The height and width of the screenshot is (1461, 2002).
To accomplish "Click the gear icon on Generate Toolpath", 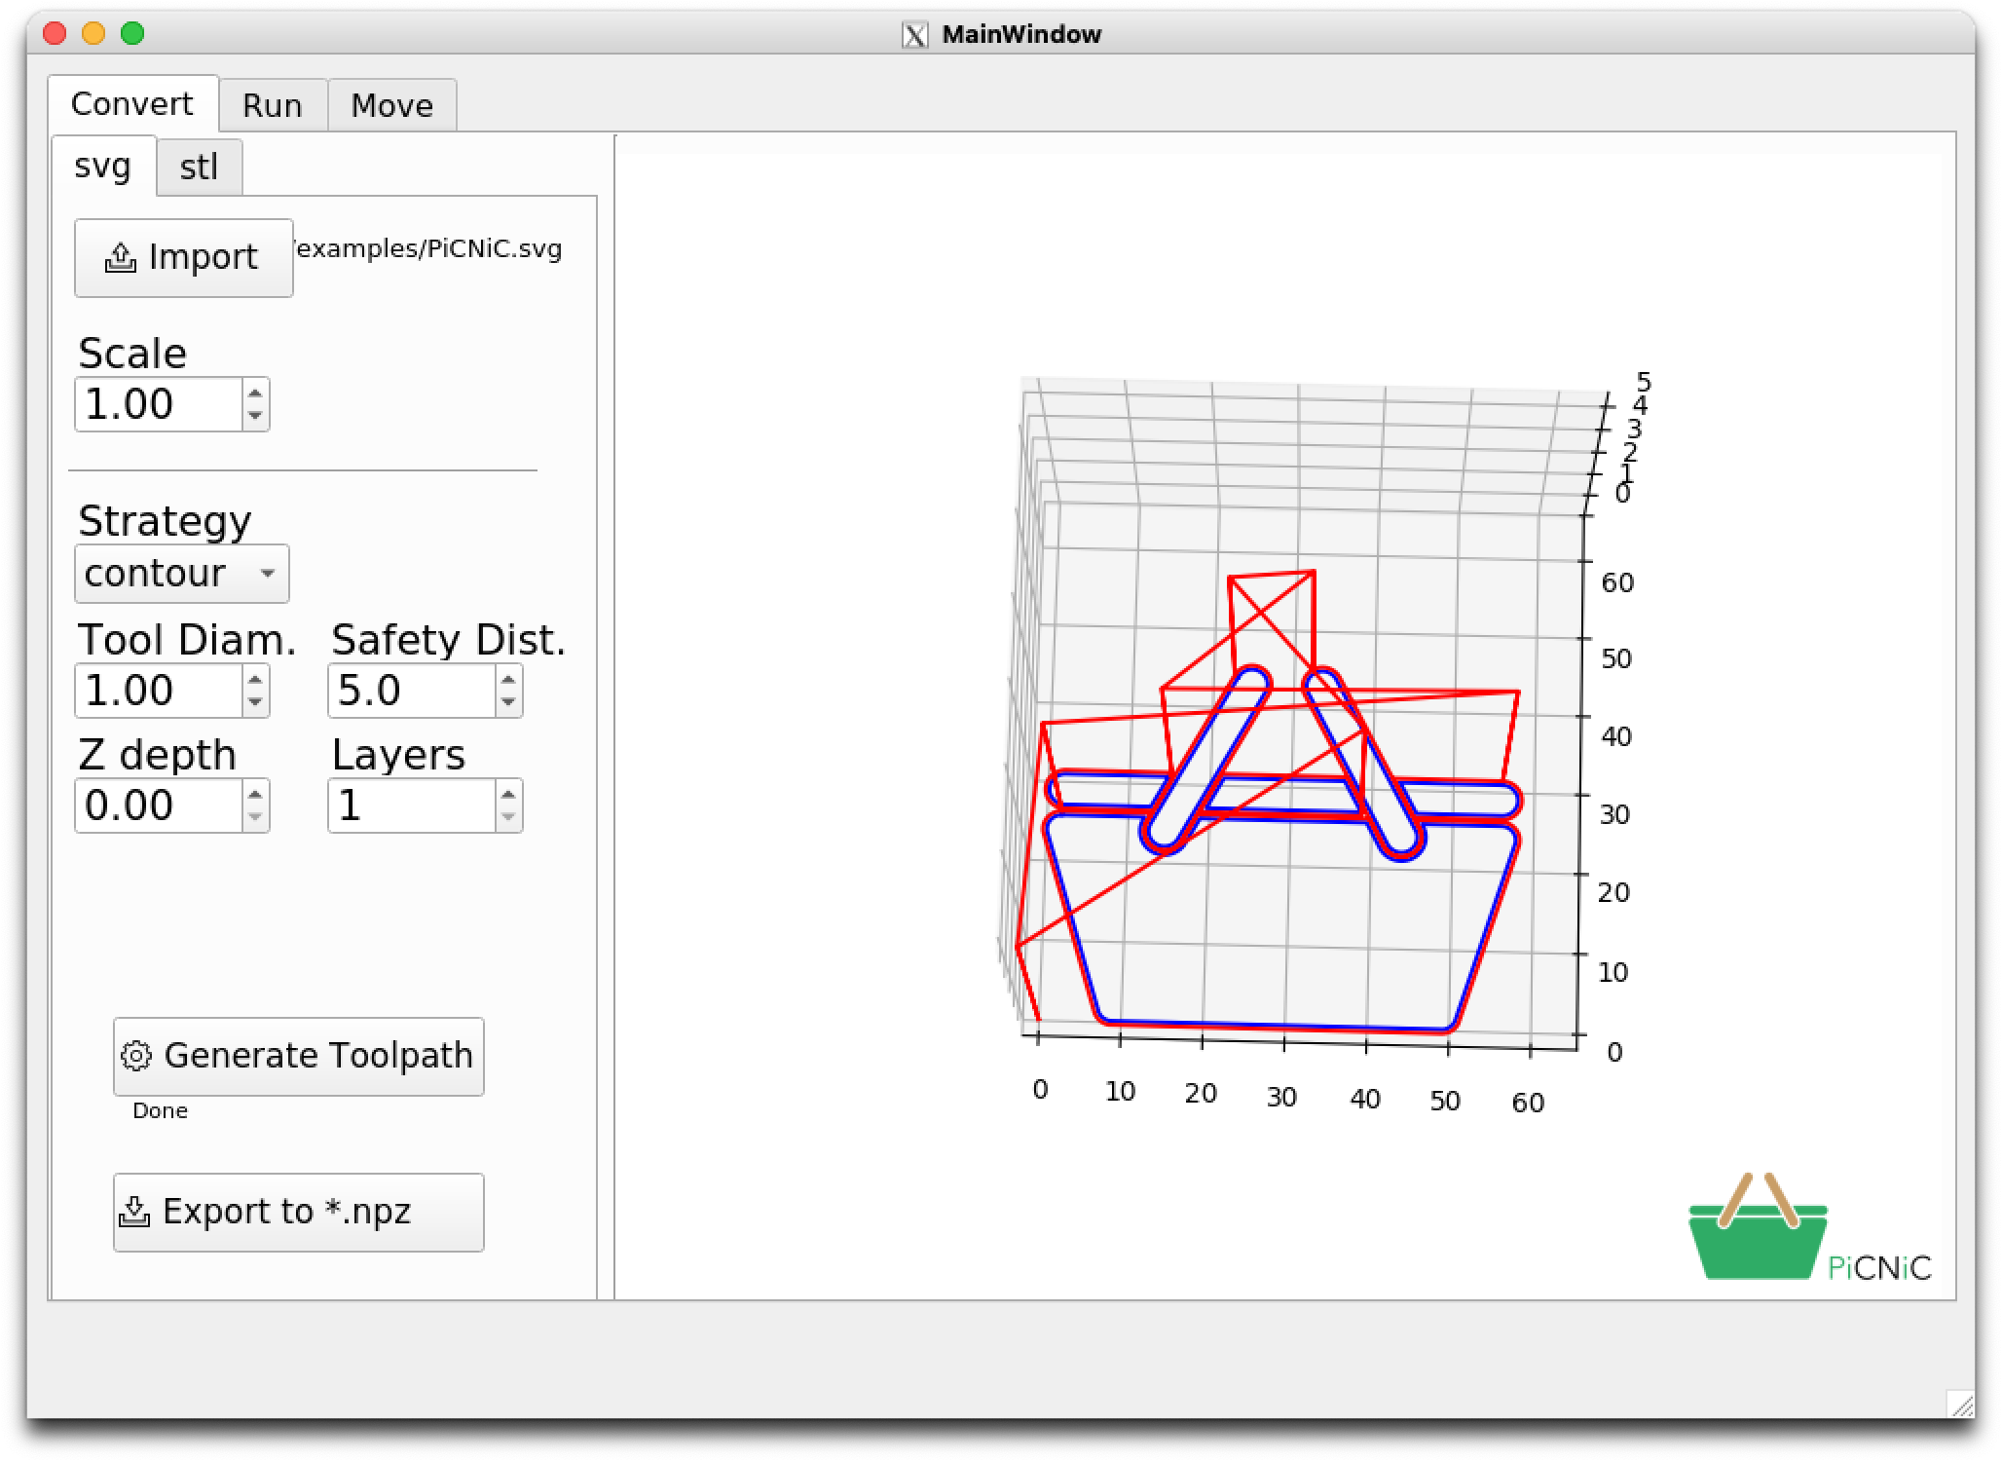I will pyautogui.click(x=136, y=1057).
